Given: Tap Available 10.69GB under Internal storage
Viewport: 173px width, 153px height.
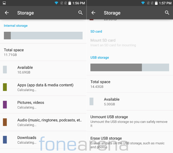Looking at the screenshot, I should click(x=43, y=70).
